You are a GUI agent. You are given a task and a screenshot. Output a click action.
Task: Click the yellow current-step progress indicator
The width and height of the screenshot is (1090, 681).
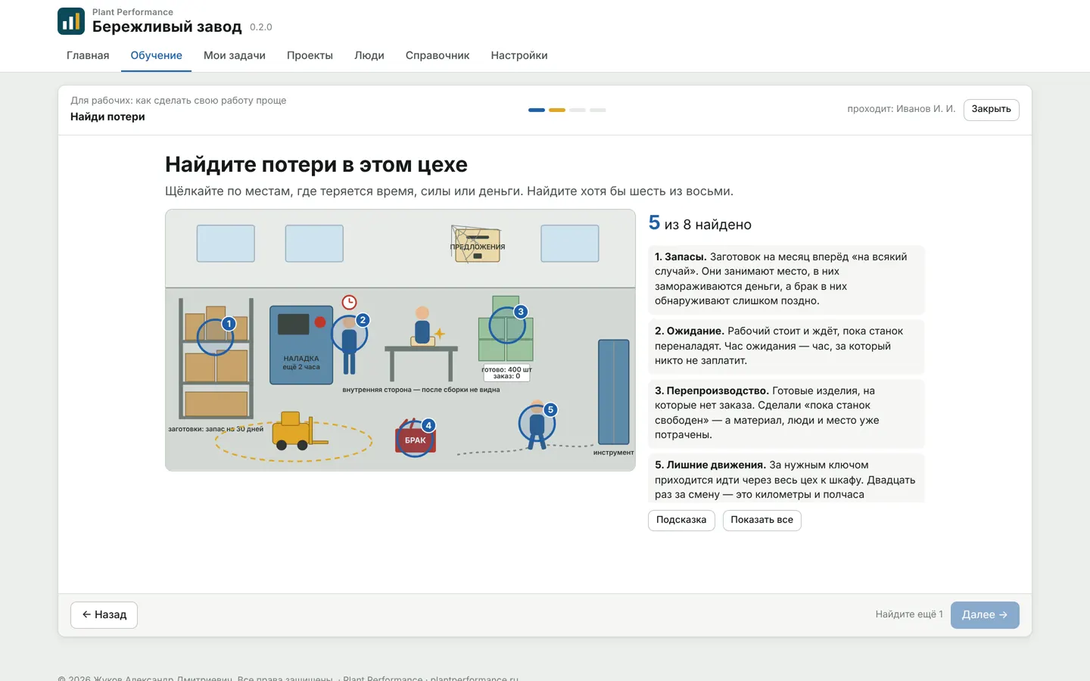tap(557, 110)
